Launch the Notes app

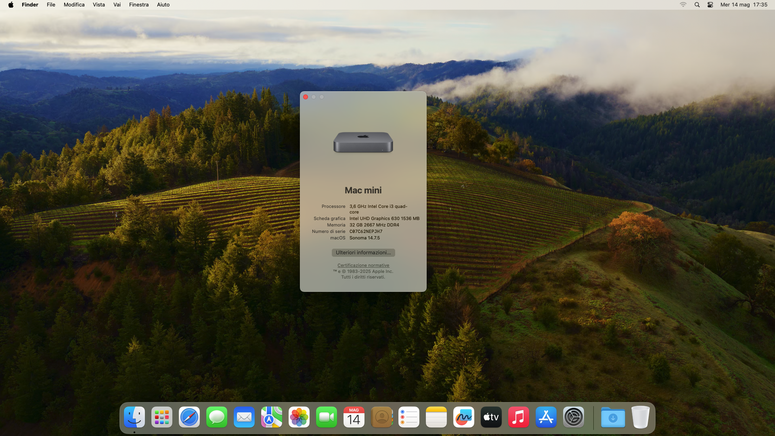pyautogui.click(x=436, y=417)
